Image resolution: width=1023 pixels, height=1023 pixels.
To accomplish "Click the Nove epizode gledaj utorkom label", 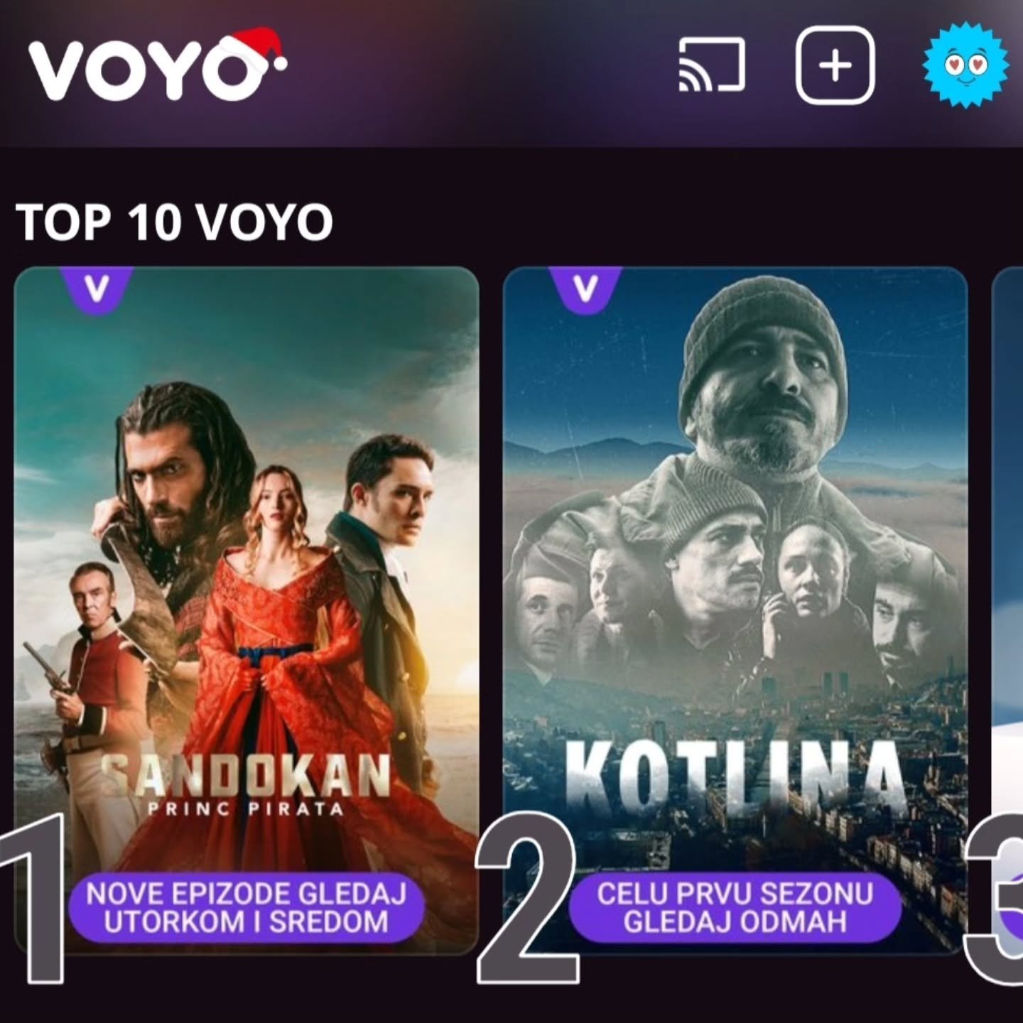I will tap(247, 908).
